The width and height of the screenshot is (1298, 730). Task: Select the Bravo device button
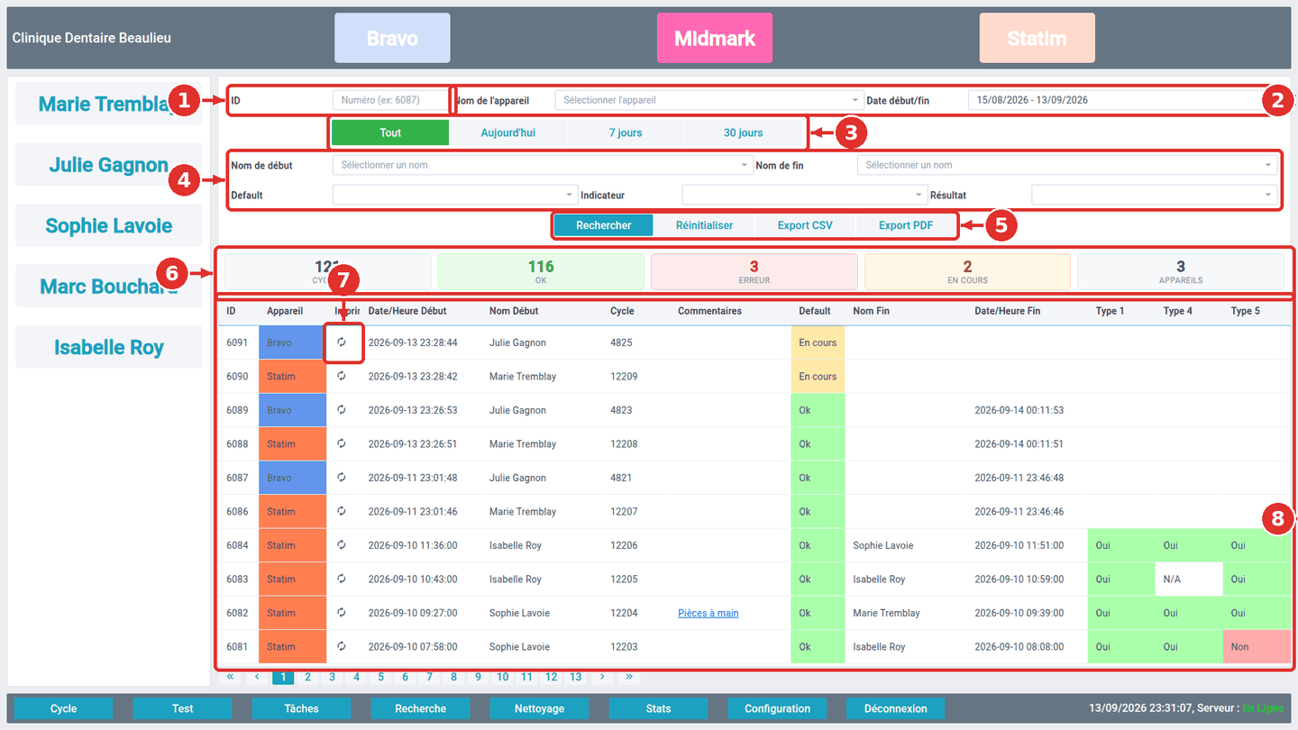pos(392,38)
